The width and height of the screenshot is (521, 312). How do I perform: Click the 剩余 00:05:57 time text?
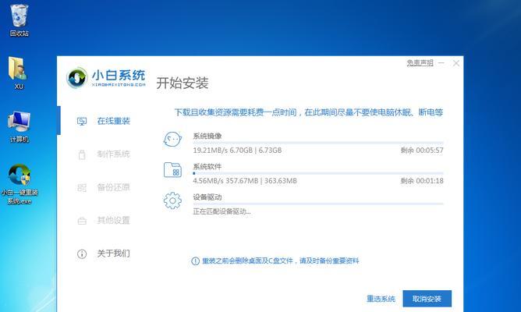(x=422, y=151)
